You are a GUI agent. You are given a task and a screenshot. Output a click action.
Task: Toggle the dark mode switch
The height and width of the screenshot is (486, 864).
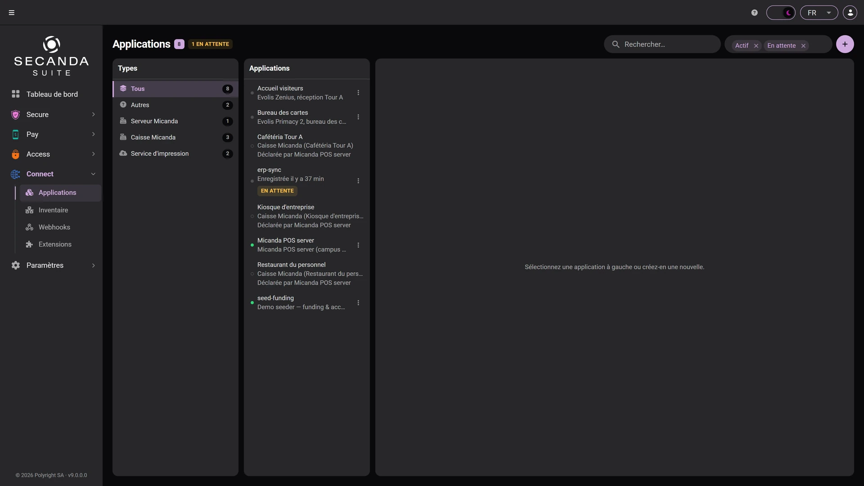(781, 13)
